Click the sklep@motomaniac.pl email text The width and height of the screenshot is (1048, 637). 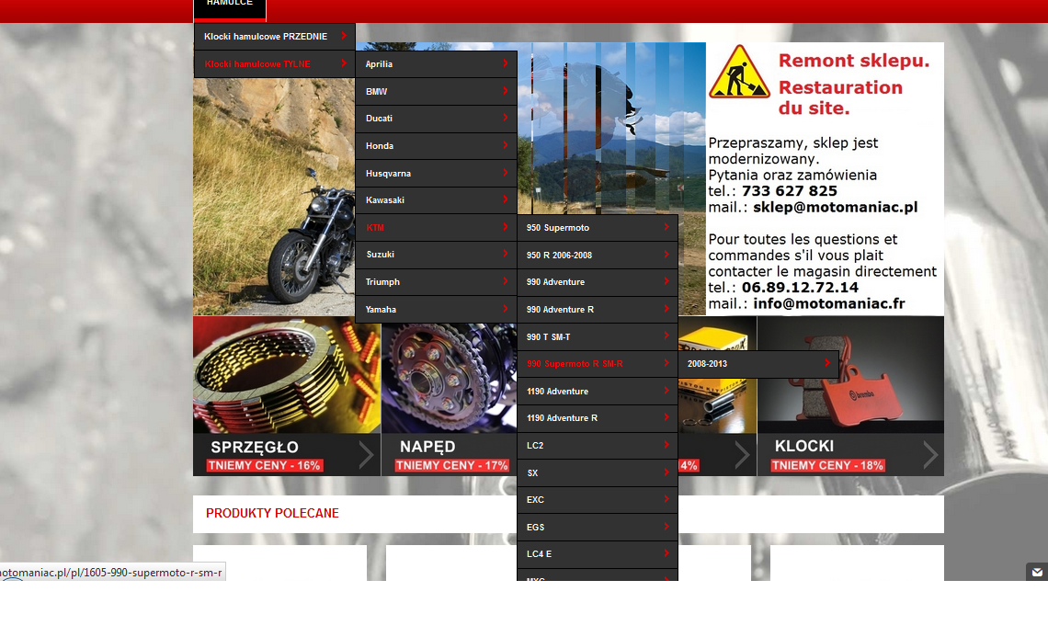[x=836, y=207]
